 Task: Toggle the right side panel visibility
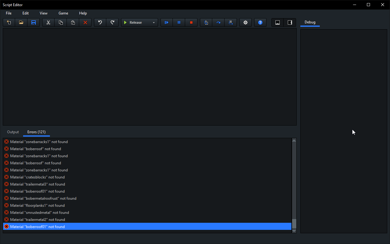click(290, 22)
